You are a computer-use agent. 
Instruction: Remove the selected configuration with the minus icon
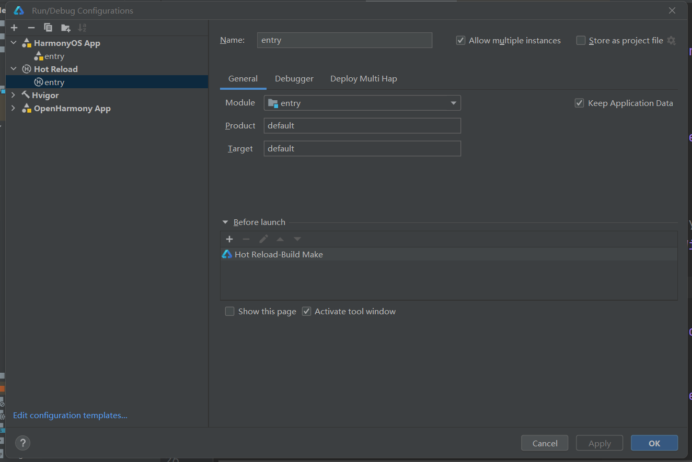[31, 28]
